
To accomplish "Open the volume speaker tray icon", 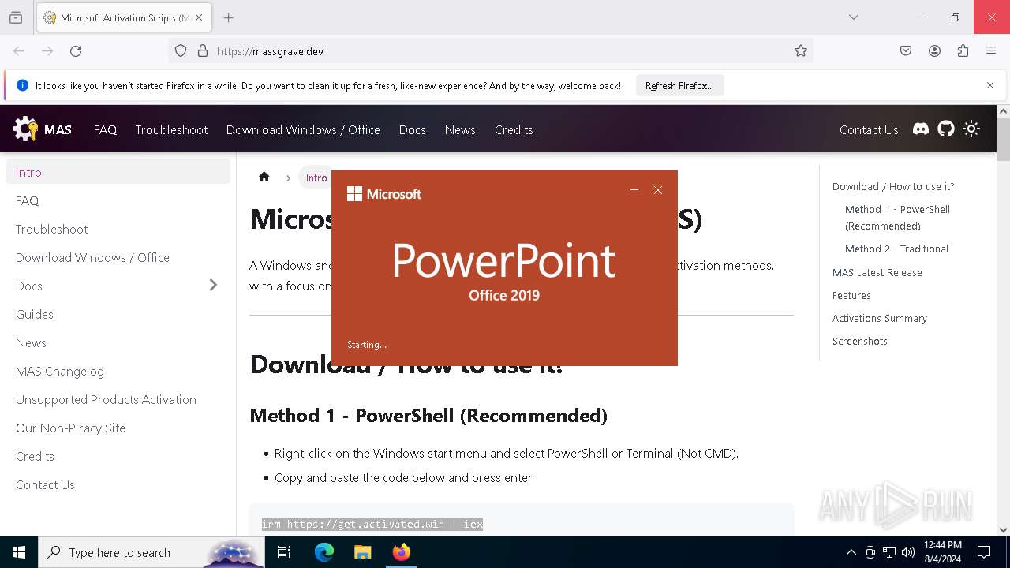I will (908, 552).
